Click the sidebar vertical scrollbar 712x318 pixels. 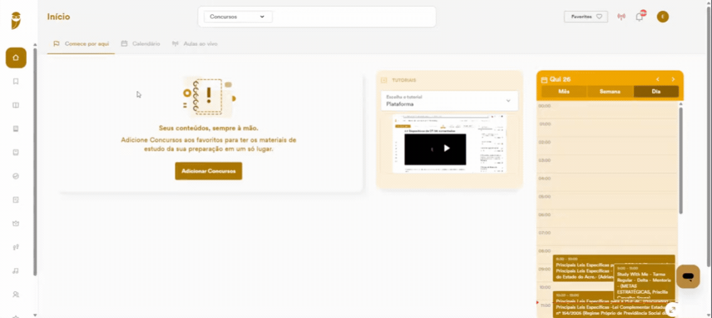(34, 162)
